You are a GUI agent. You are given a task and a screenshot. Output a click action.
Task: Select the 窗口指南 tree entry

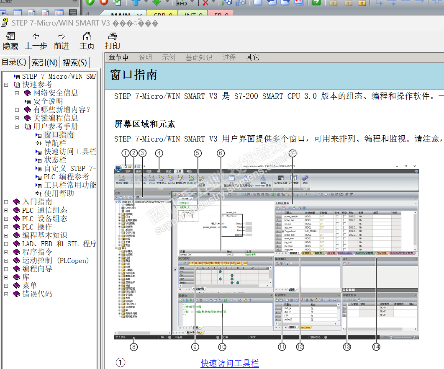tap(59, 134)
